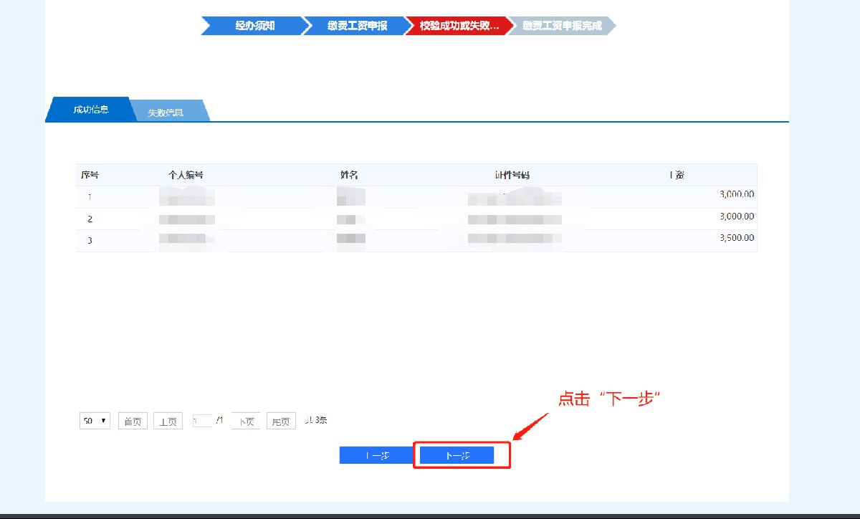The width and height of the screenshot is (860, 519).
Task: Click the blue 上一步 button
Action: coord(376,455)
